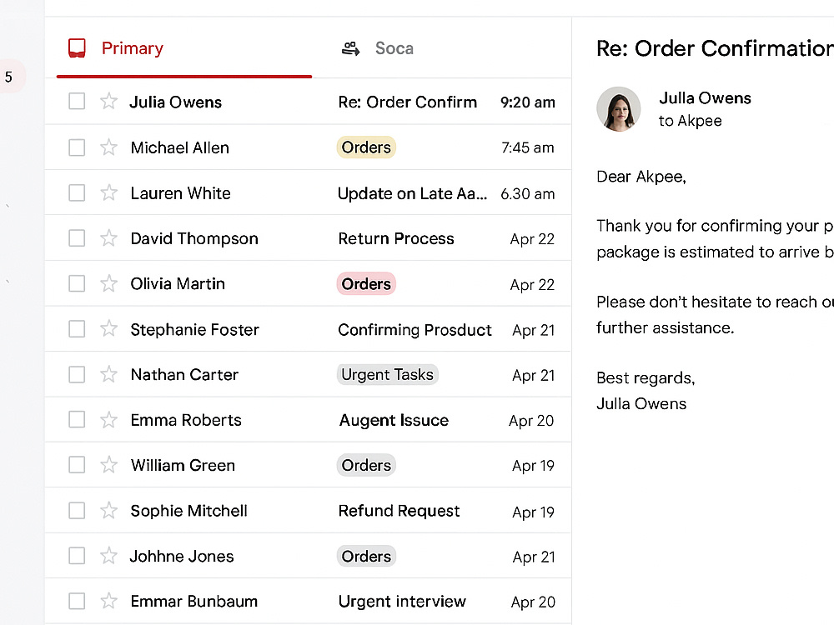The width and height of the screenshot is (834, 625).
Task: Click the 'to Akpee' recipient line
Action: point(690,121)
